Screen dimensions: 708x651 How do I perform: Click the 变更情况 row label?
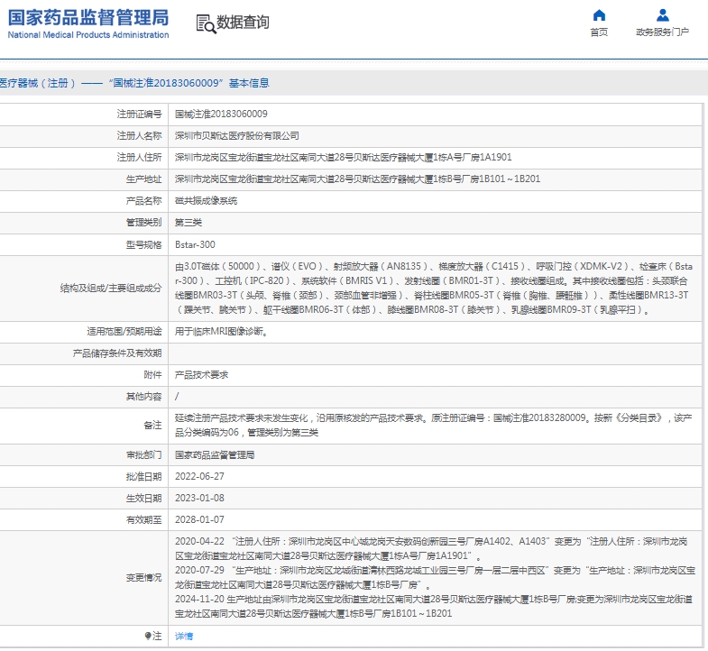(x=143, y=578)
